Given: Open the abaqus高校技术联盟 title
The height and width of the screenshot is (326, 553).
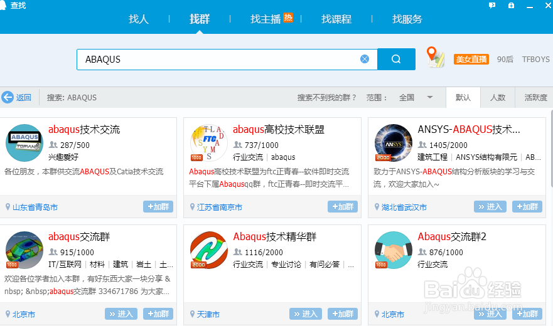Looking at the screenshot, I should [279, 129].
